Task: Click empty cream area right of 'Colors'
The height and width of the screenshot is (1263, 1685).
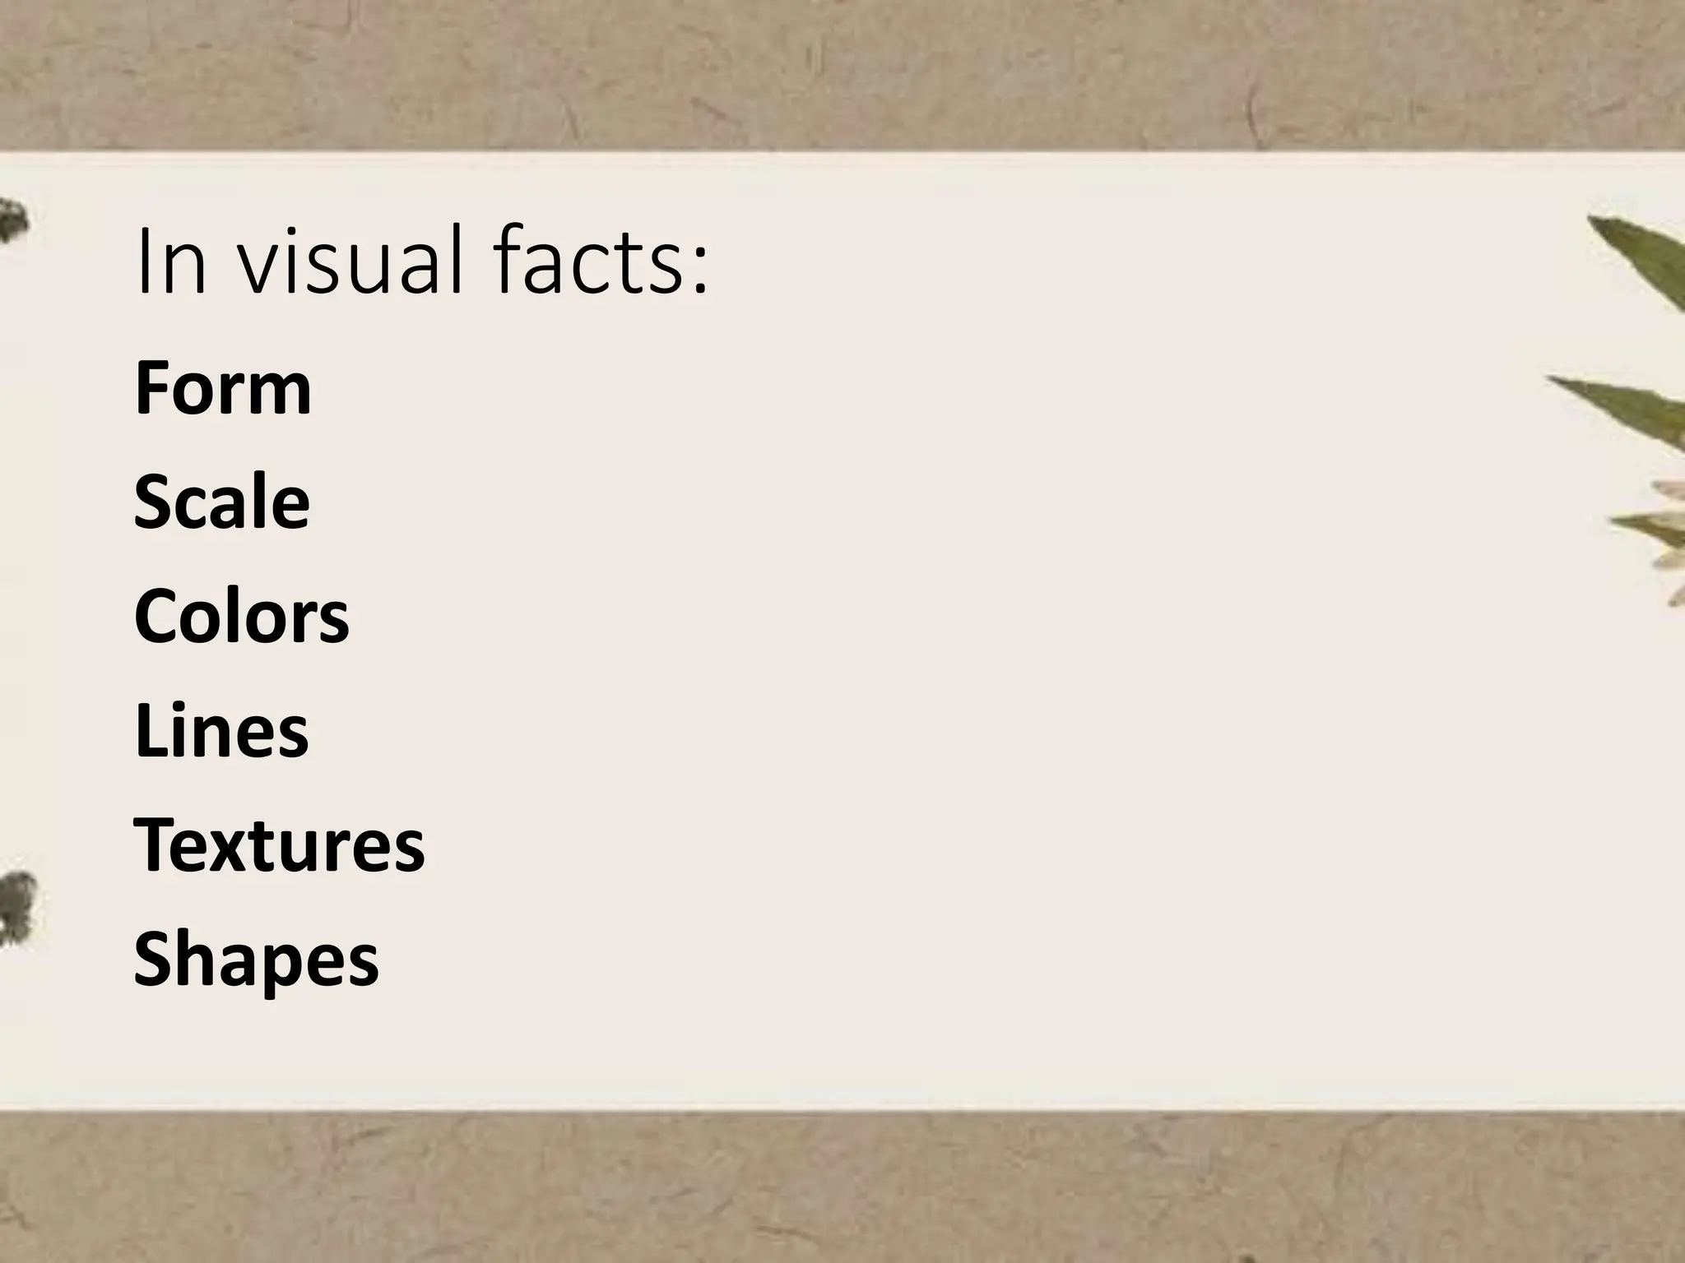Action: 905,615
